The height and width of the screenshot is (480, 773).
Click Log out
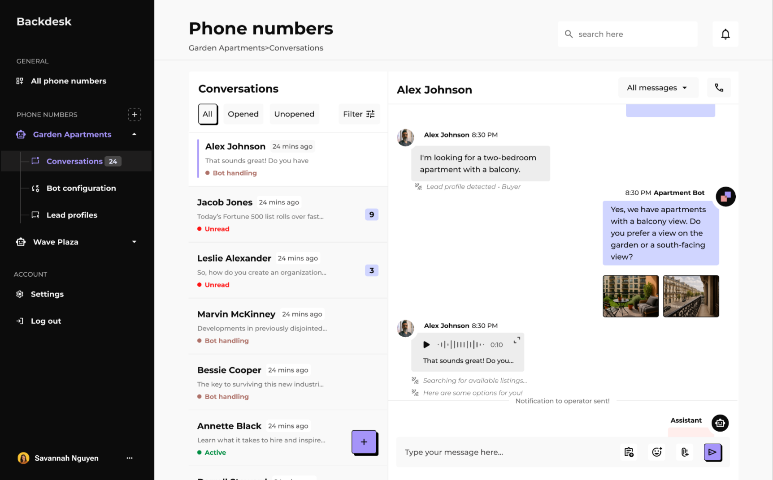[39, 321]
